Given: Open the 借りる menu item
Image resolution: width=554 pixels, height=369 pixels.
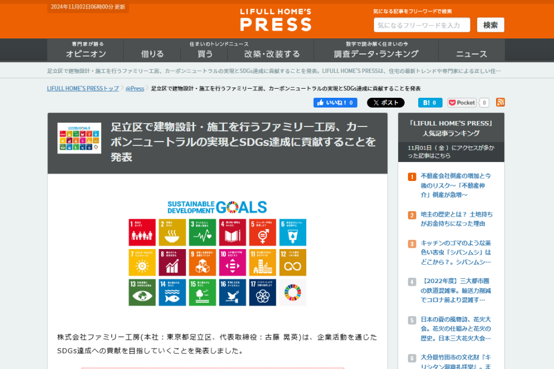Looking at the screenshot, I should click(x=152, y=54).
